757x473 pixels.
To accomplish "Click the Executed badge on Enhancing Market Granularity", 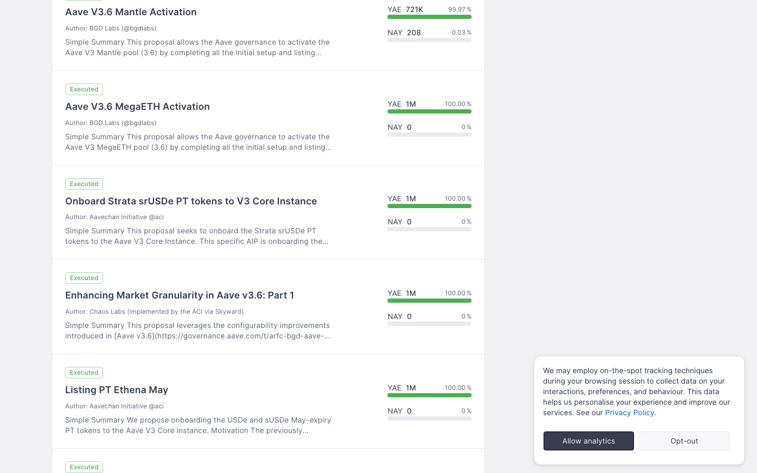I will (x=84, y=278).
